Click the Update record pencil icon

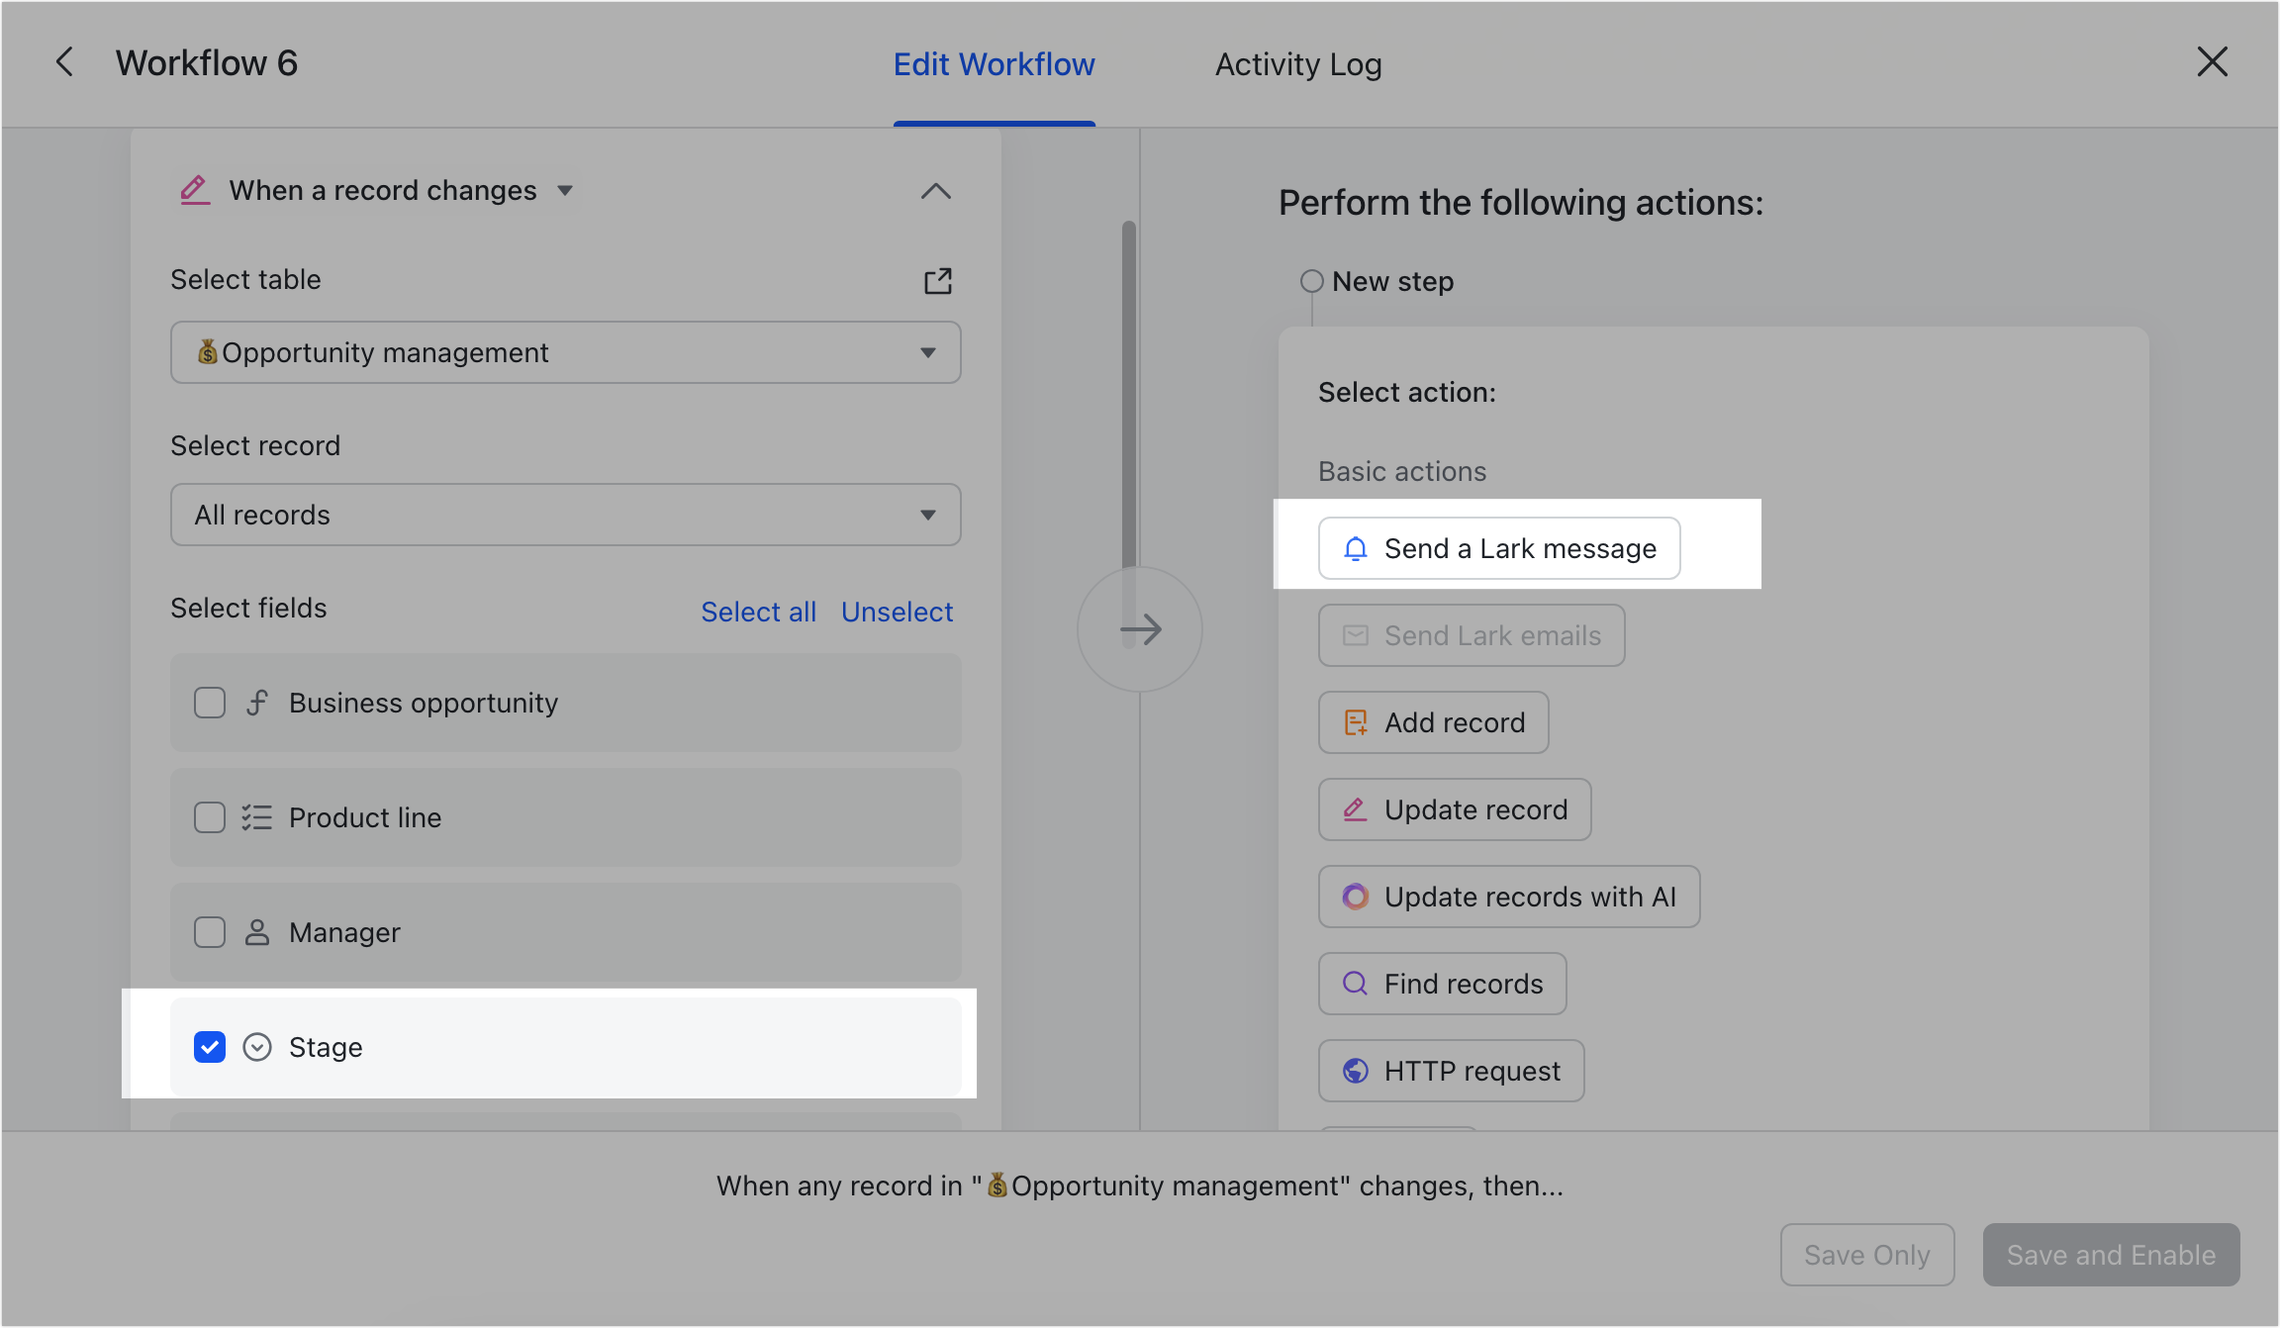(x=1356, y=809)
